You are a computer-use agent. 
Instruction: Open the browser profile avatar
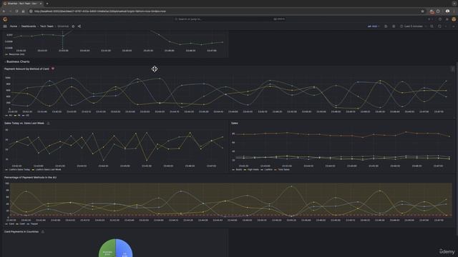coord(447,11)
